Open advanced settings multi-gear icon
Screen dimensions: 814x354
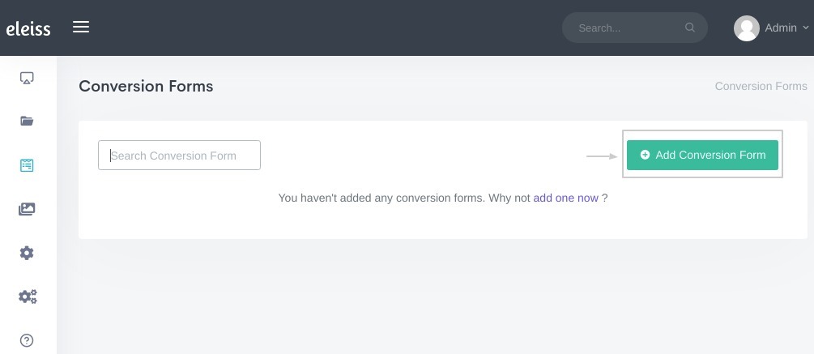[x=28, y=296]
